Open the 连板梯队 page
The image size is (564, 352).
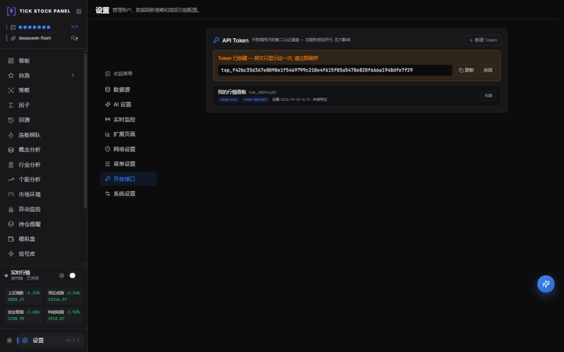[x=42, y=135]
